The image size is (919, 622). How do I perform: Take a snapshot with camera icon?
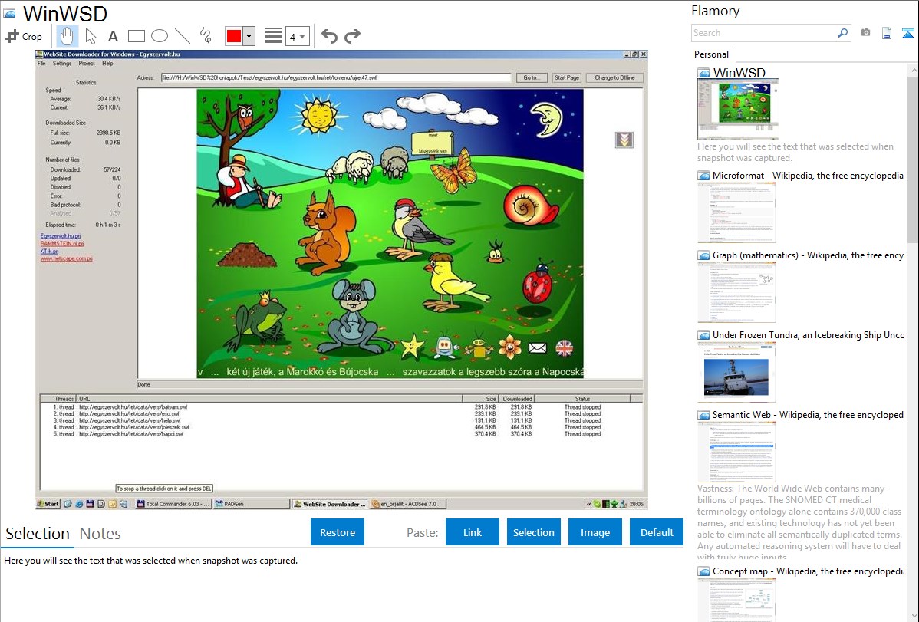point(865,33)
